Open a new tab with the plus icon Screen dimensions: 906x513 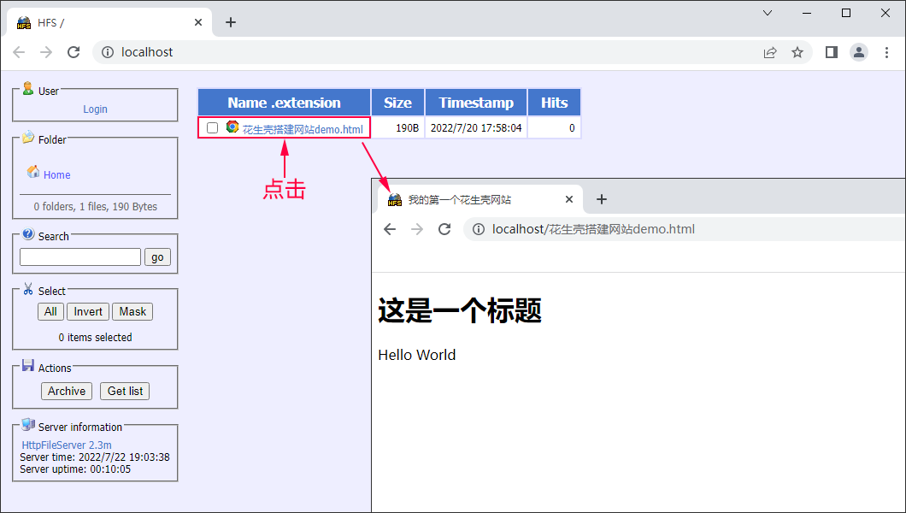pos(231,22)
